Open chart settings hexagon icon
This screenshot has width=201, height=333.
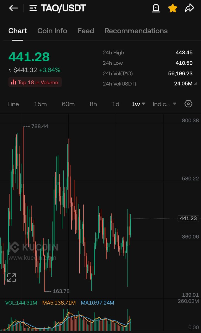coord(188,104)
